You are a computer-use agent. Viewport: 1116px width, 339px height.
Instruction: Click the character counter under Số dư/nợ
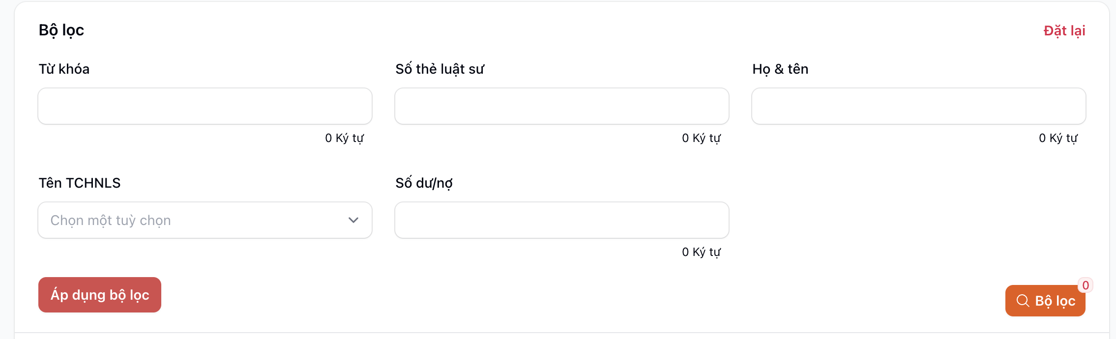pyautogui.click(x=701, y=252)
